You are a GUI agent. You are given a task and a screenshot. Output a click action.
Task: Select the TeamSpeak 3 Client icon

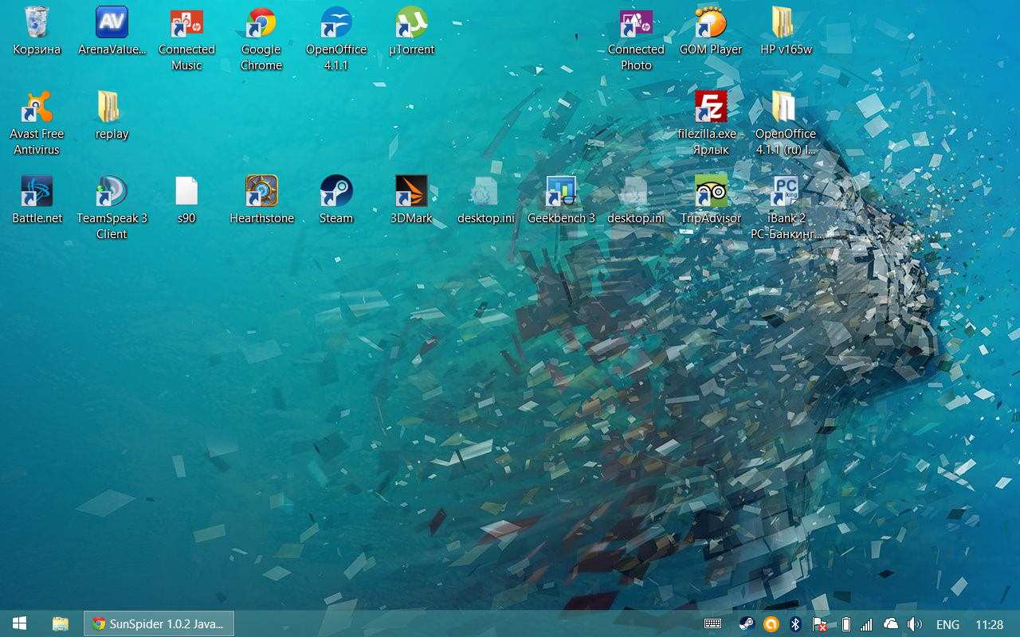[112, 192]
